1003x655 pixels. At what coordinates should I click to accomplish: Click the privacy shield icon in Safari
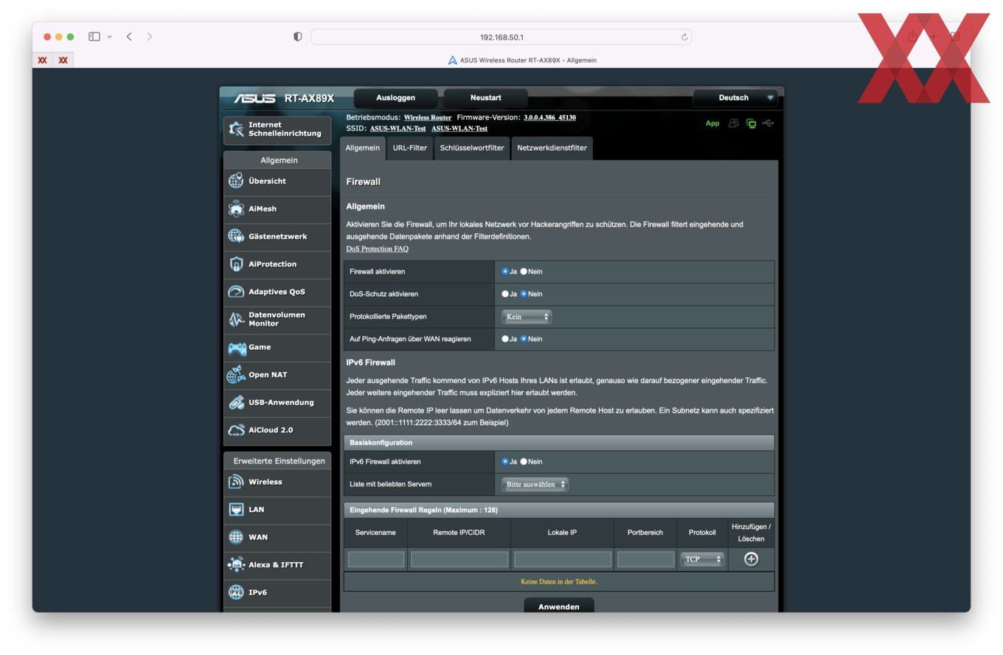(297, 37)
